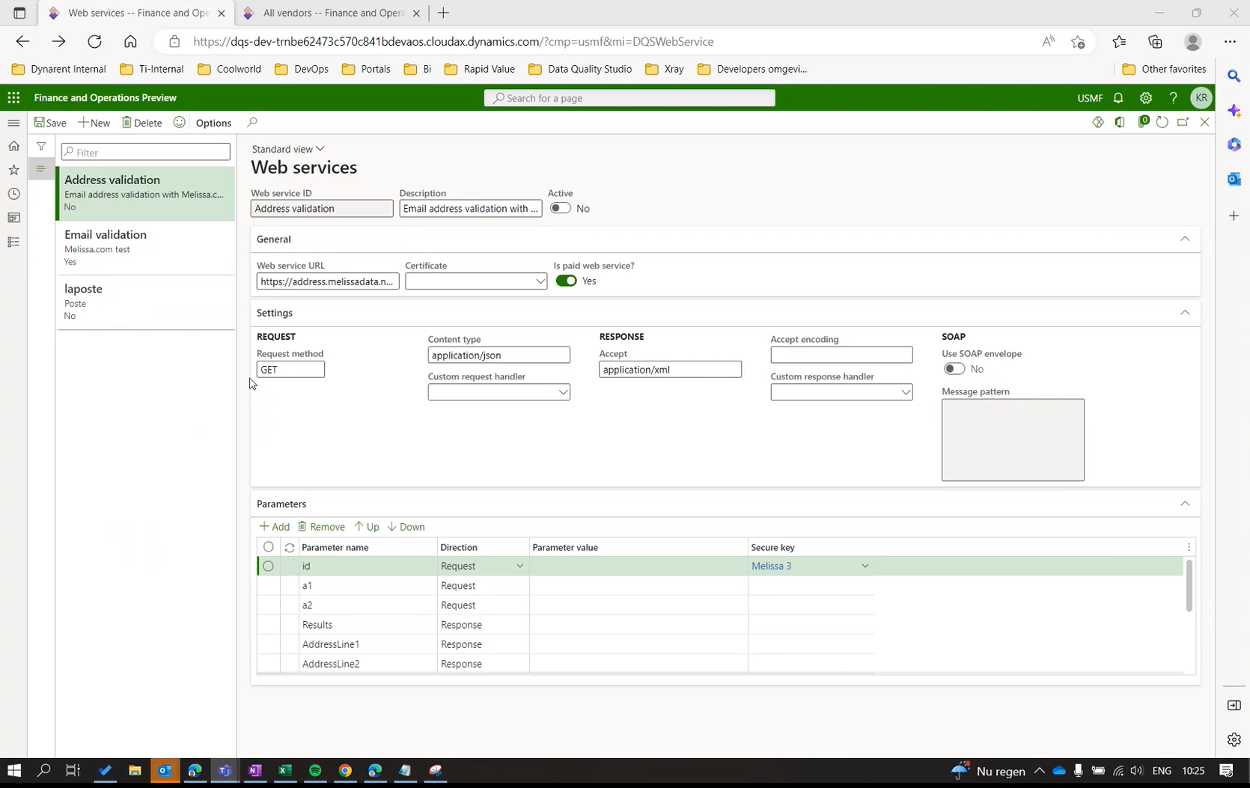1250x788 pixels.
Task: Toggle the list view icon under the funnel
Action: pyautogui.click(x=41, y=168)
